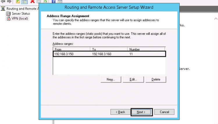Proceed with the Next > button
The image size is (218, 124).
pyautogui.click(x=141, y=112)
